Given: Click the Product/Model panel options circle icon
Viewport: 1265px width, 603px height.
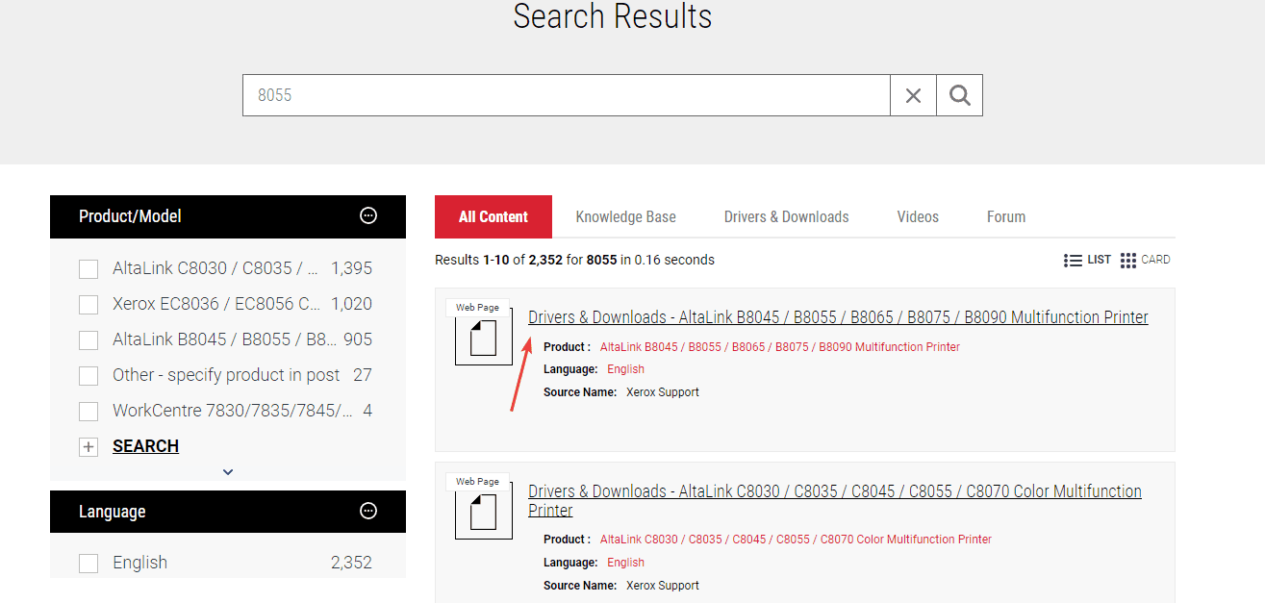Looking at the screenshot, I should click(367, 216).
